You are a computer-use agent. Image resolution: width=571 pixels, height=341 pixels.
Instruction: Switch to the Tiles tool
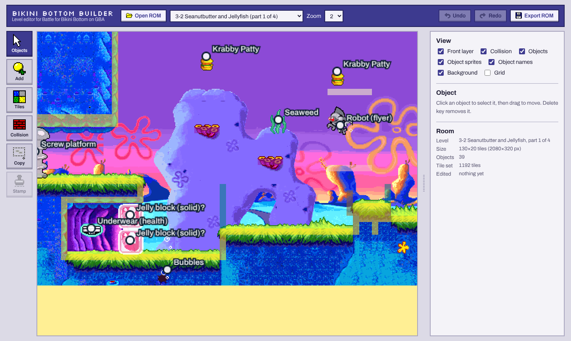[x=19, y=100]
